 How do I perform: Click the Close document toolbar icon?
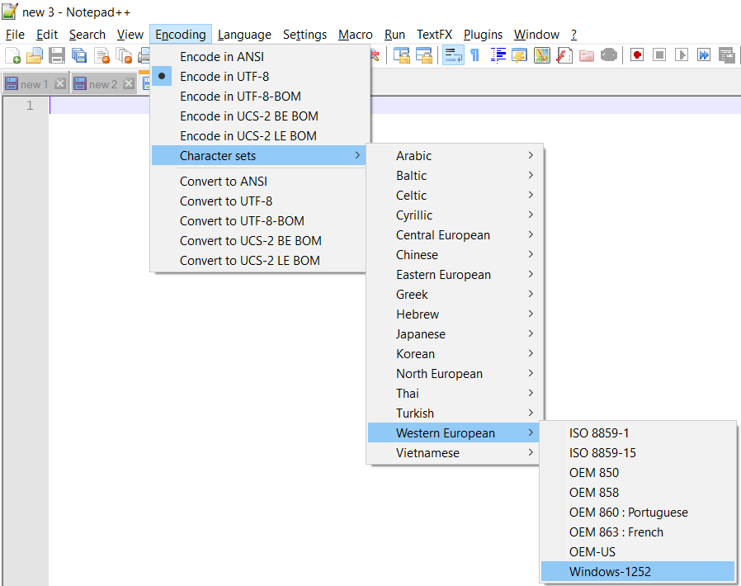coord(101,55)
